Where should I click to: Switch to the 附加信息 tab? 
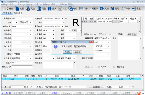point(18,13)
